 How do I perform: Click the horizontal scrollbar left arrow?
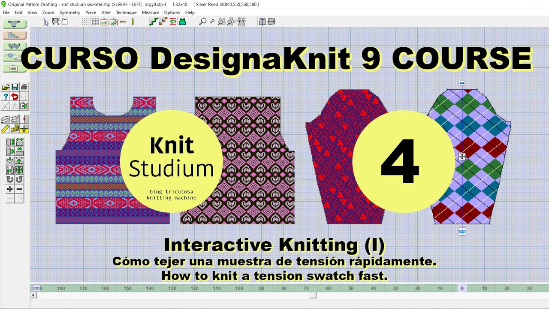33,295
